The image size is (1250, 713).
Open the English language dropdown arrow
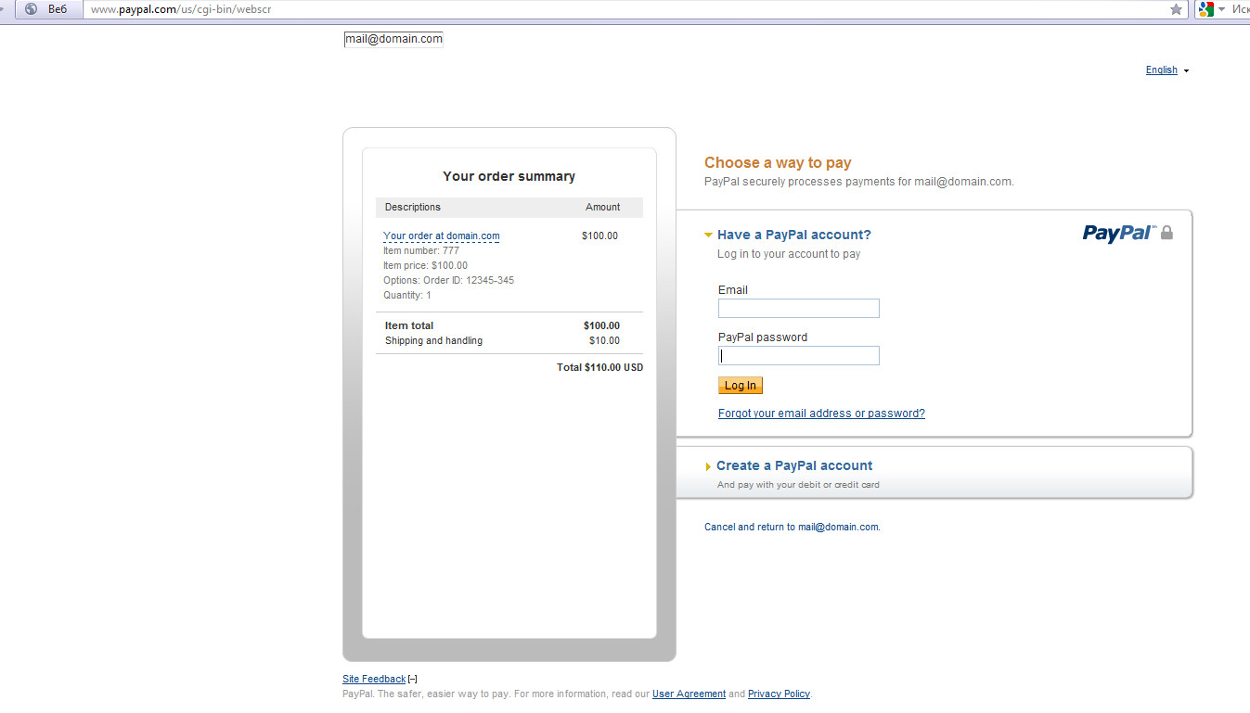[x=1186, y=70]
